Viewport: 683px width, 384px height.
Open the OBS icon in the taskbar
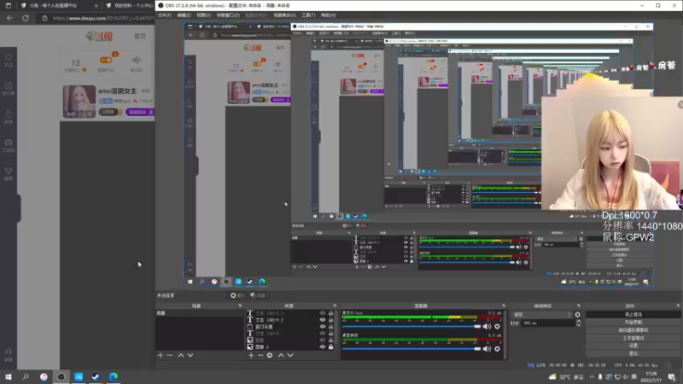coord(61,377)
